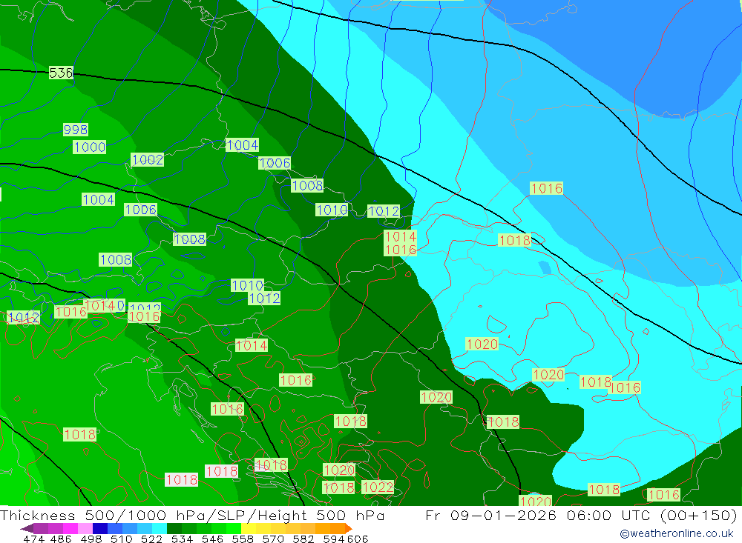Screen dimensions: 742x543
Task: Pick the darkest green legend swatch
Action: pos(174,528)
